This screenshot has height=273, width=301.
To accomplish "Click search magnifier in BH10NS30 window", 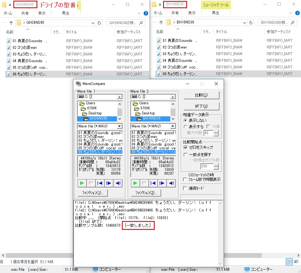I will click(292, 23).
